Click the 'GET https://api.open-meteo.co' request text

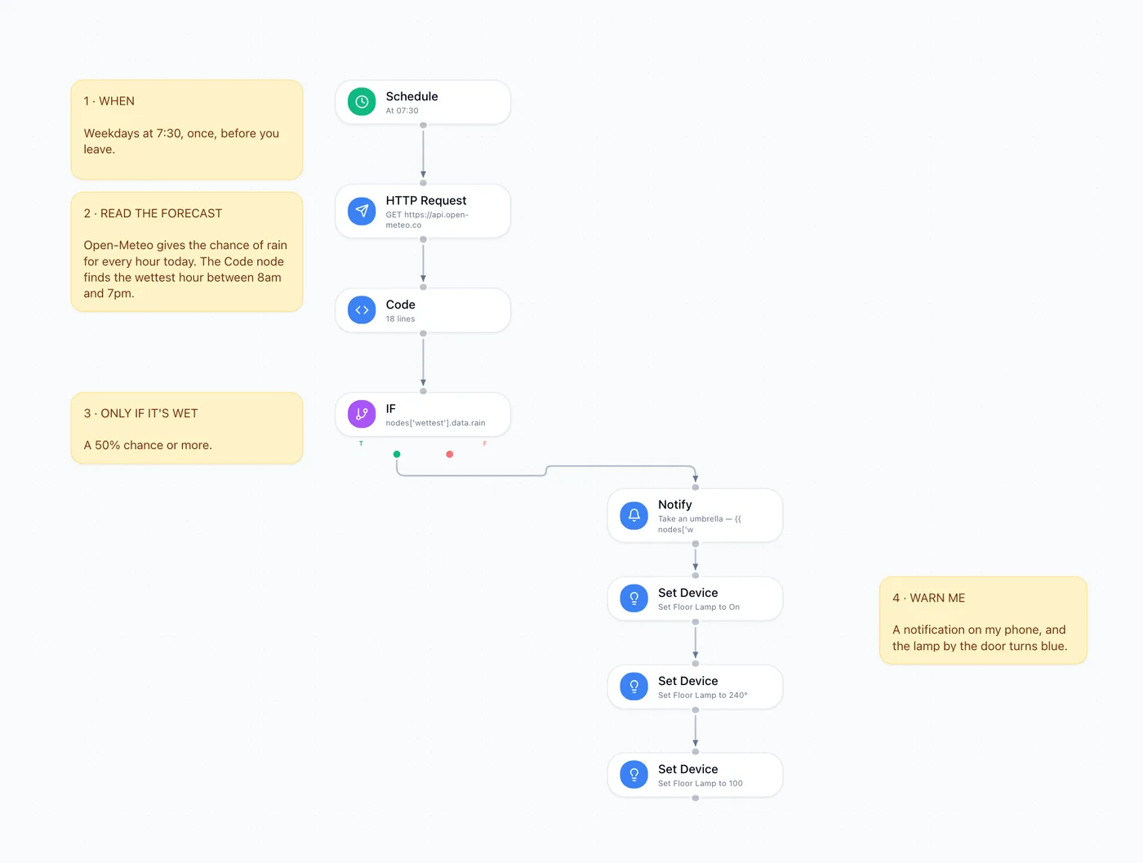(427, 220)
